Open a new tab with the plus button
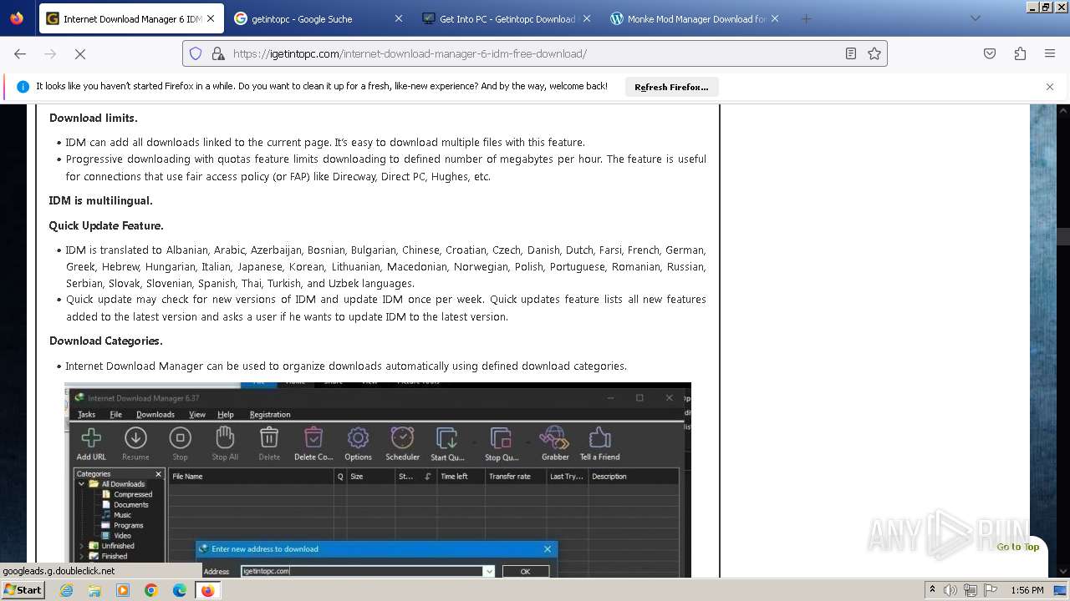 pos(806,18)
